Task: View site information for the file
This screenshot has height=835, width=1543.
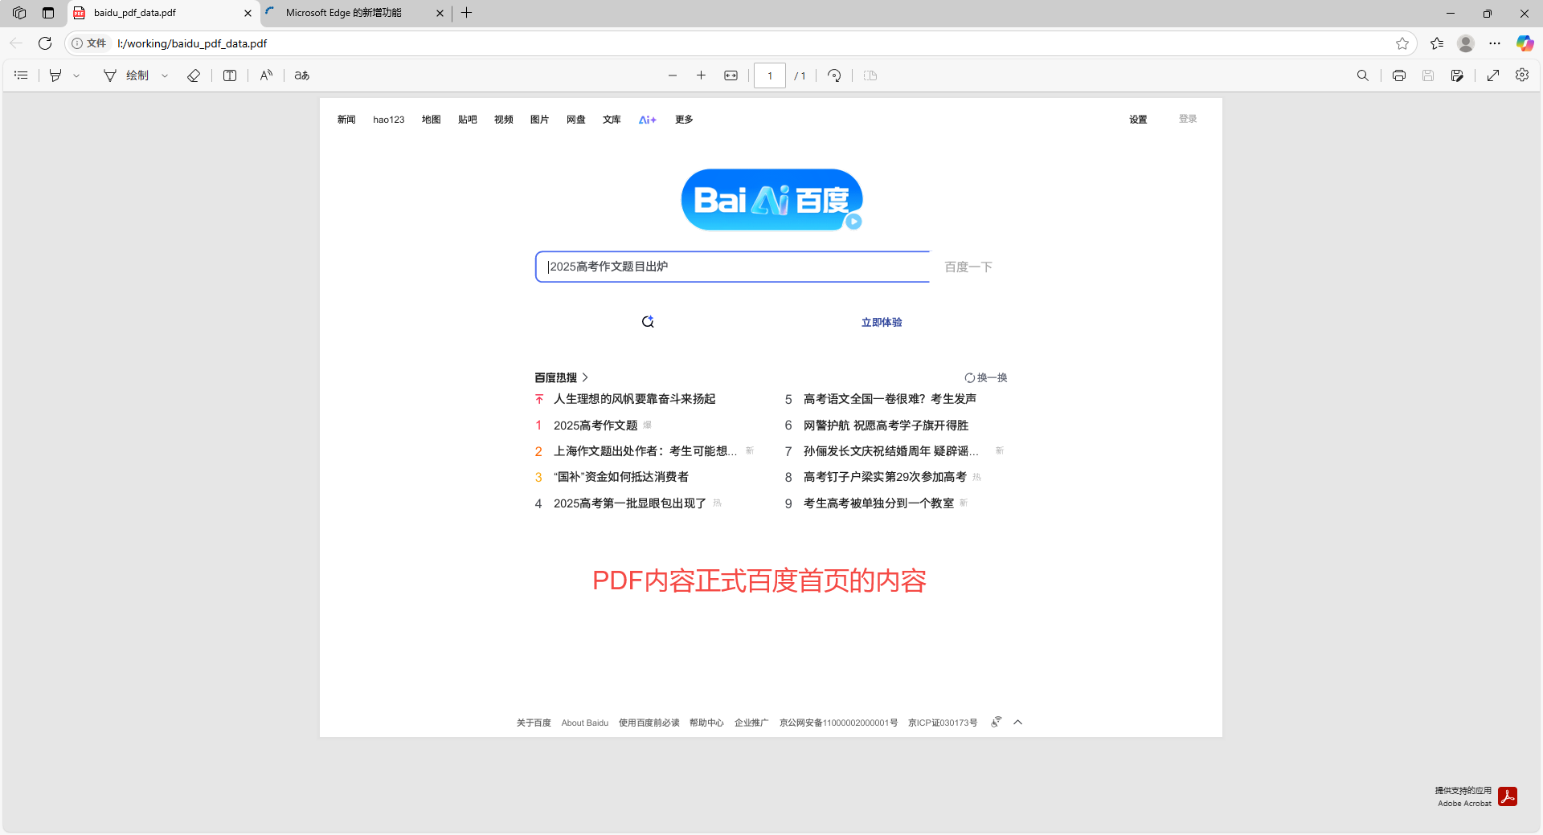Action: point(88,43)
